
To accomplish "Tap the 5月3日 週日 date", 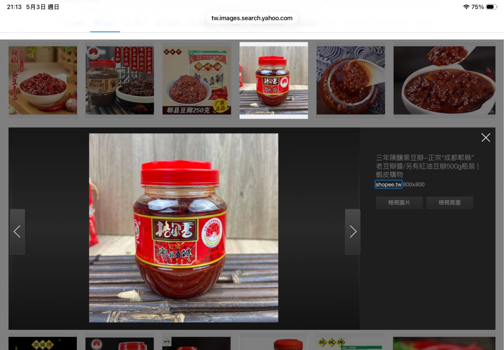I will point(42,7).
